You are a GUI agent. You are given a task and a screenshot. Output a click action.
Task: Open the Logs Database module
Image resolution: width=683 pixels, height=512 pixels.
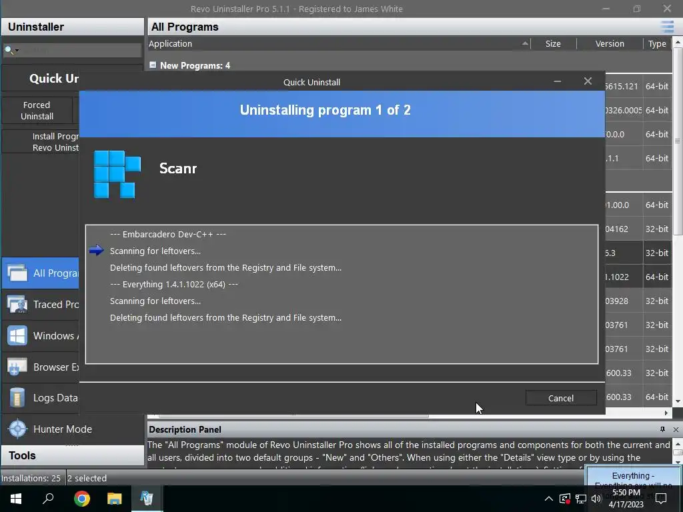pos(41,398)
